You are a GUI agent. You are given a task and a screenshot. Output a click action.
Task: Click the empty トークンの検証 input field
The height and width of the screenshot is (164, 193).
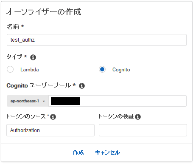coord(143,130)
